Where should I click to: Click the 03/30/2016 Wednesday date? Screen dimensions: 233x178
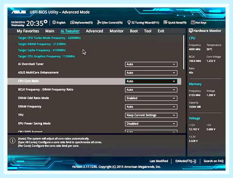point(18,24)
